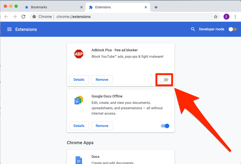Viewport: 241px width, 164px height.
Task: Click the 'Chrome Apps' heading
Action: coord(80,143)
